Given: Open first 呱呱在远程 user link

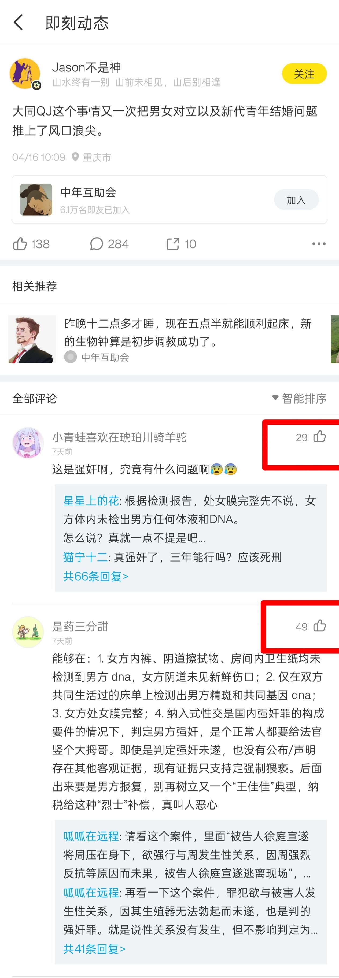Looking at the screenshot, I should click(91, 836).
